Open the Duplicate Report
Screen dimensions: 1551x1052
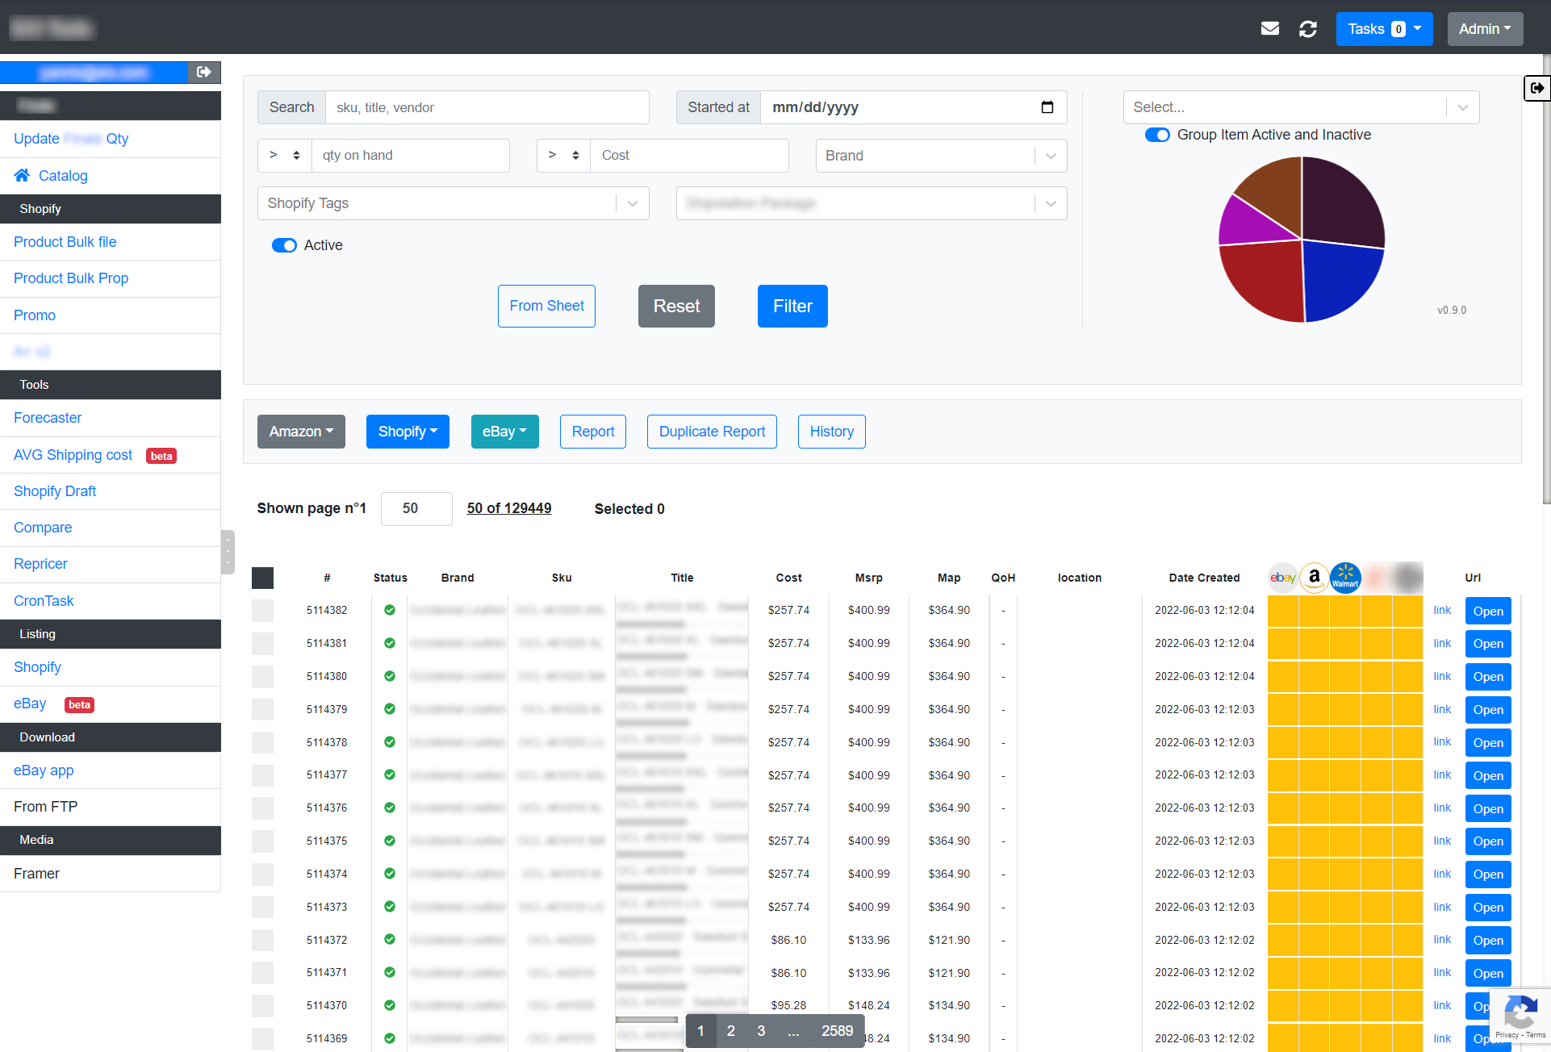click(712, 432)
